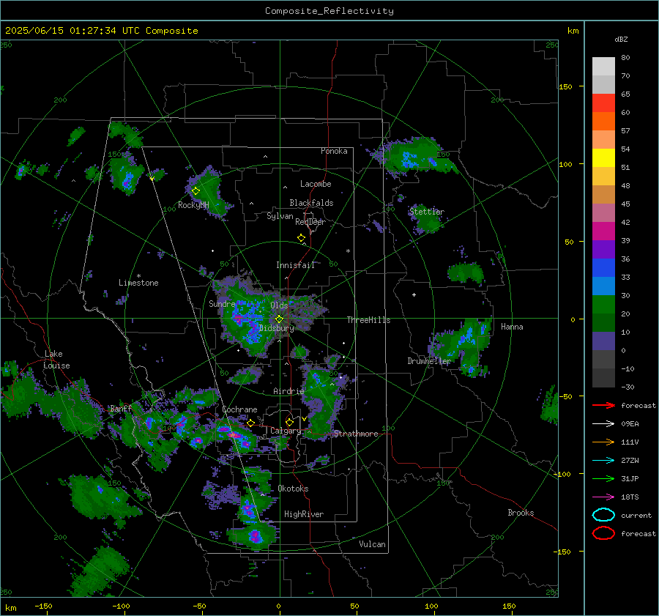Click the -100 label on right axis
Screen dimensions: 659x616
click(562, 474)
